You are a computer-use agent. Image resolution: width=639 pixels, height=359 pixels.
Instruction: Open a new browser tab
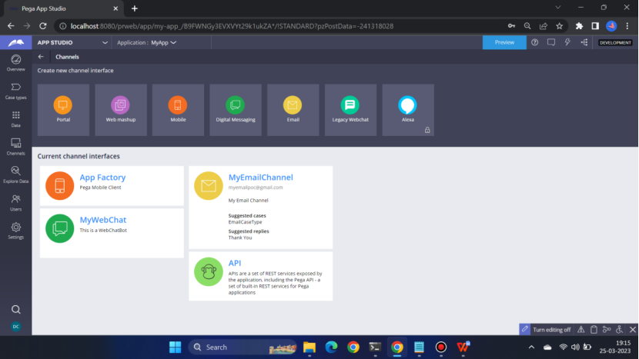coord(135,8)
